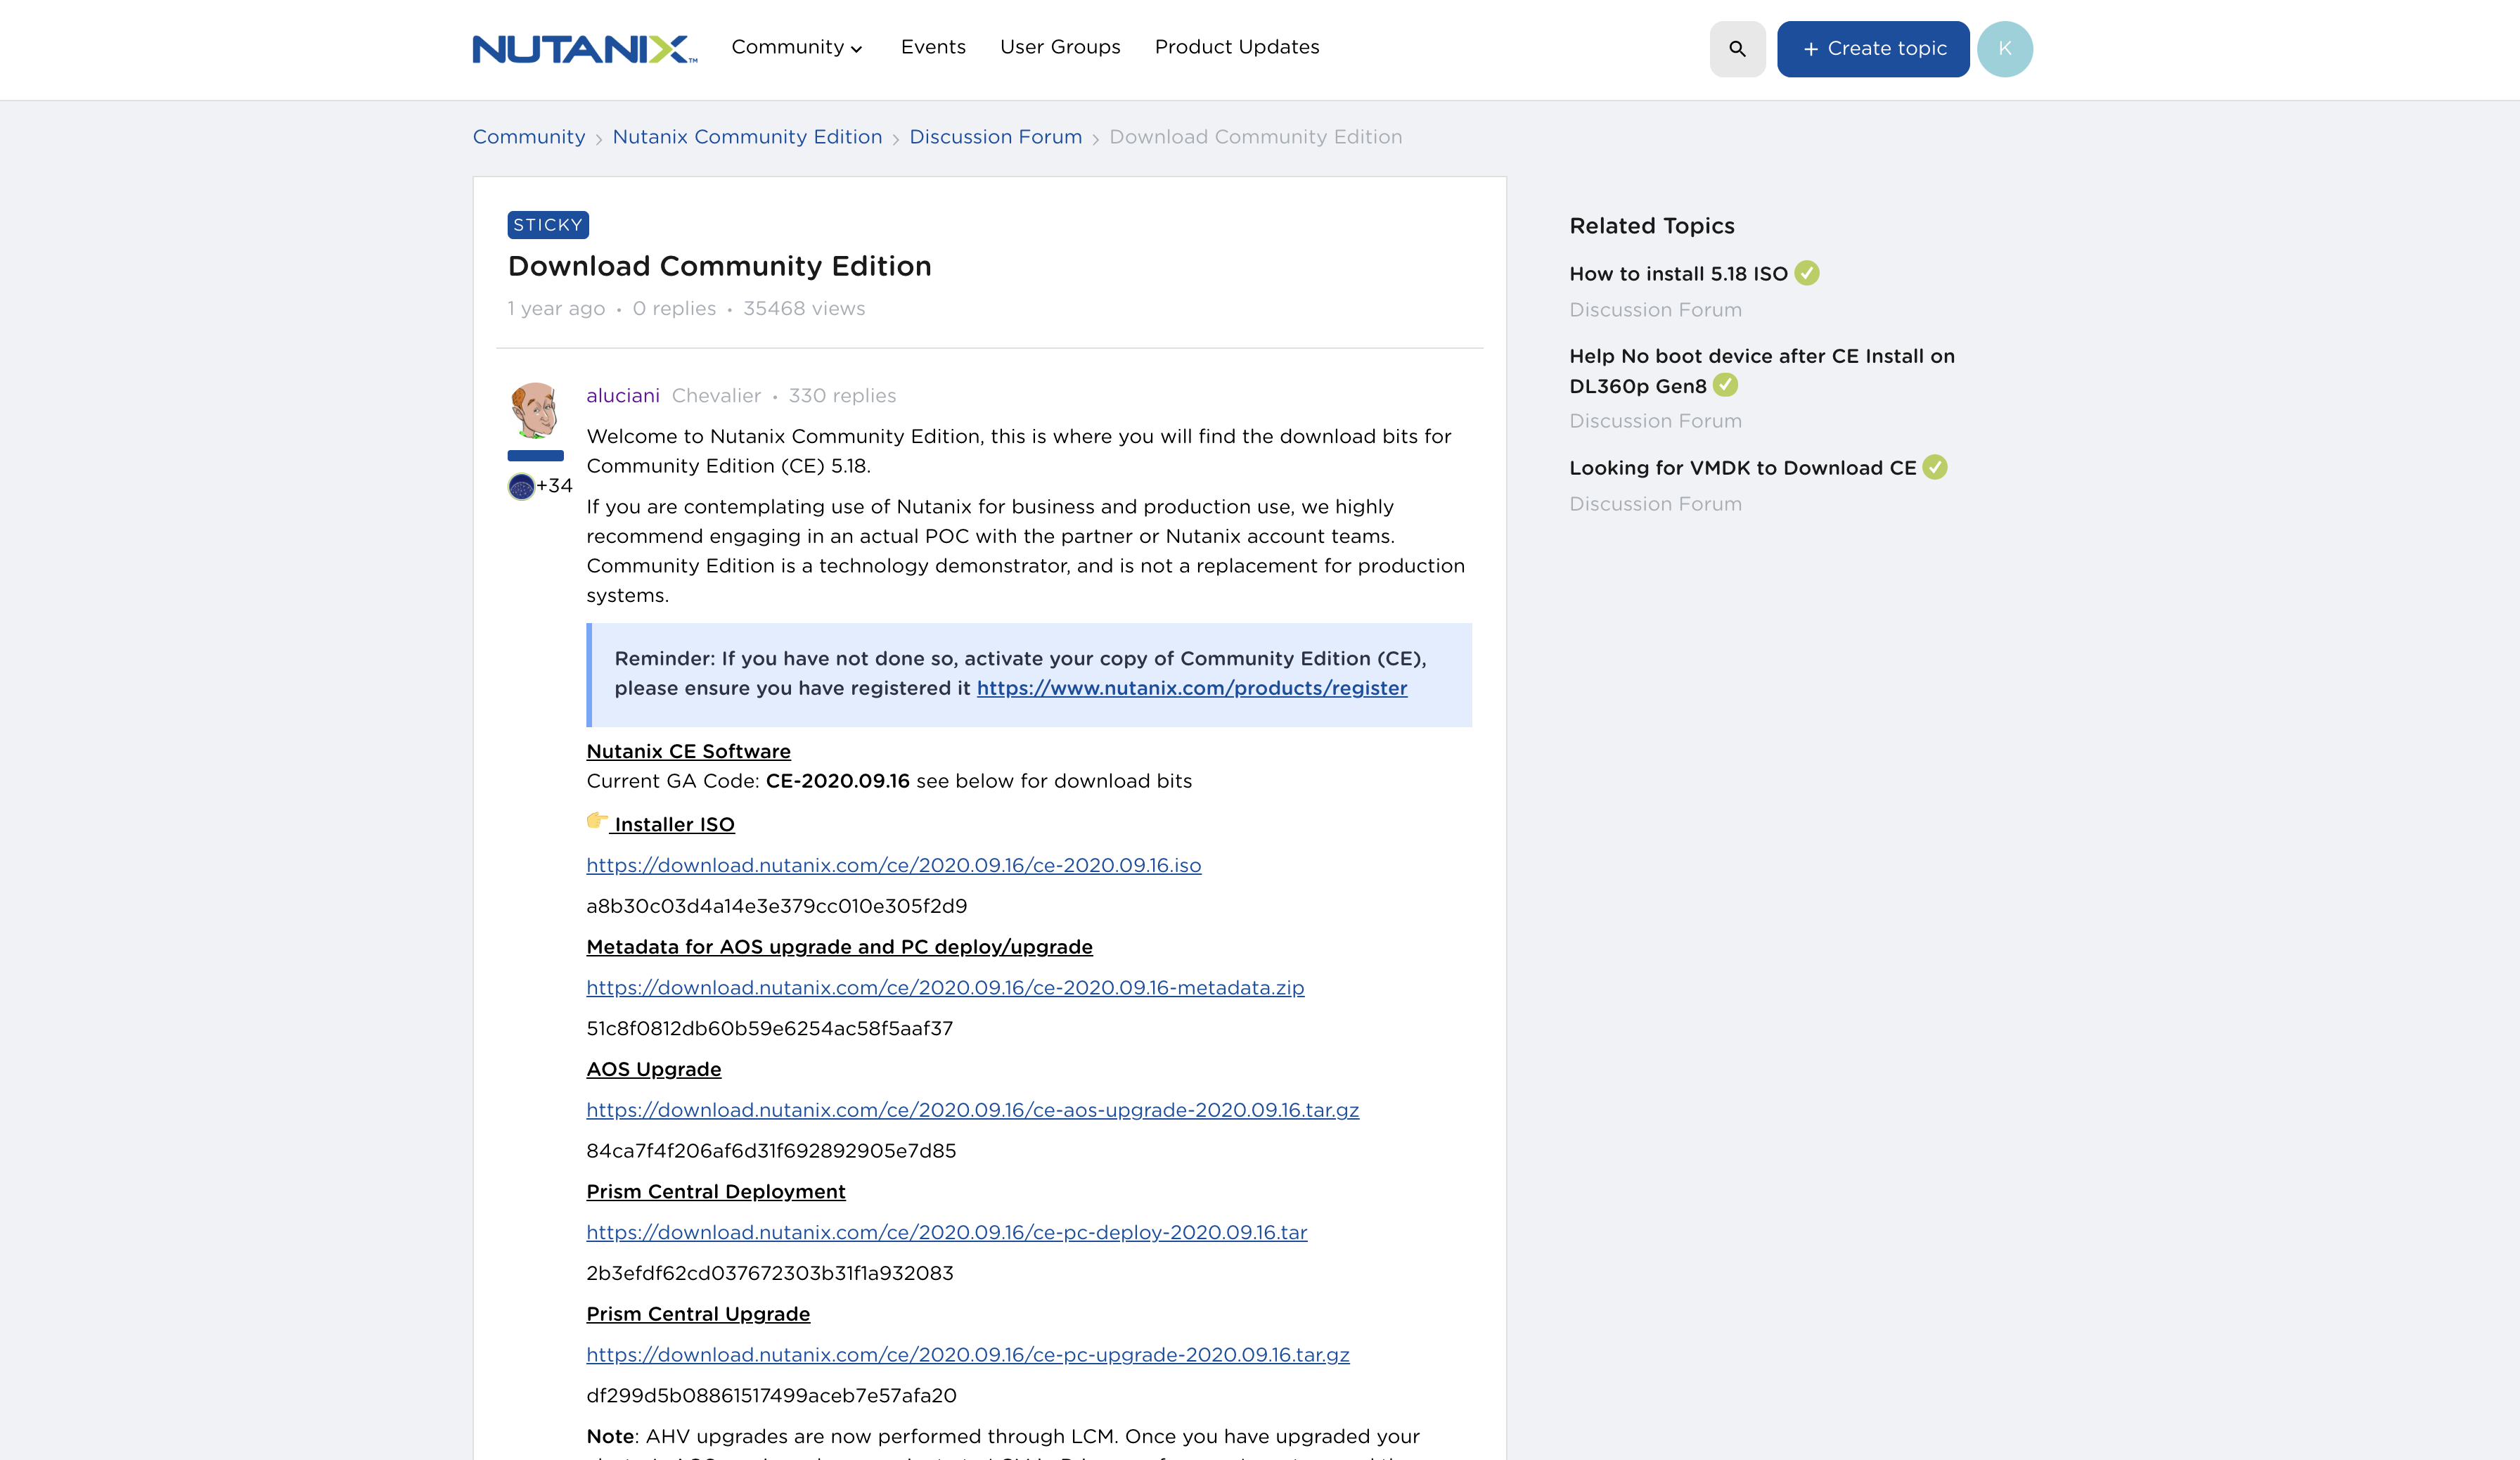Click aluciani's profile avatar image
Image resolution: width=2520 pixels, height=1460 pixels.
tap(535, 410)
